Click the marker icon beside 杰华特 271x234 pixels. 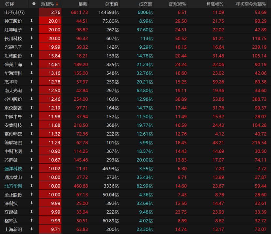coord(31,81)
